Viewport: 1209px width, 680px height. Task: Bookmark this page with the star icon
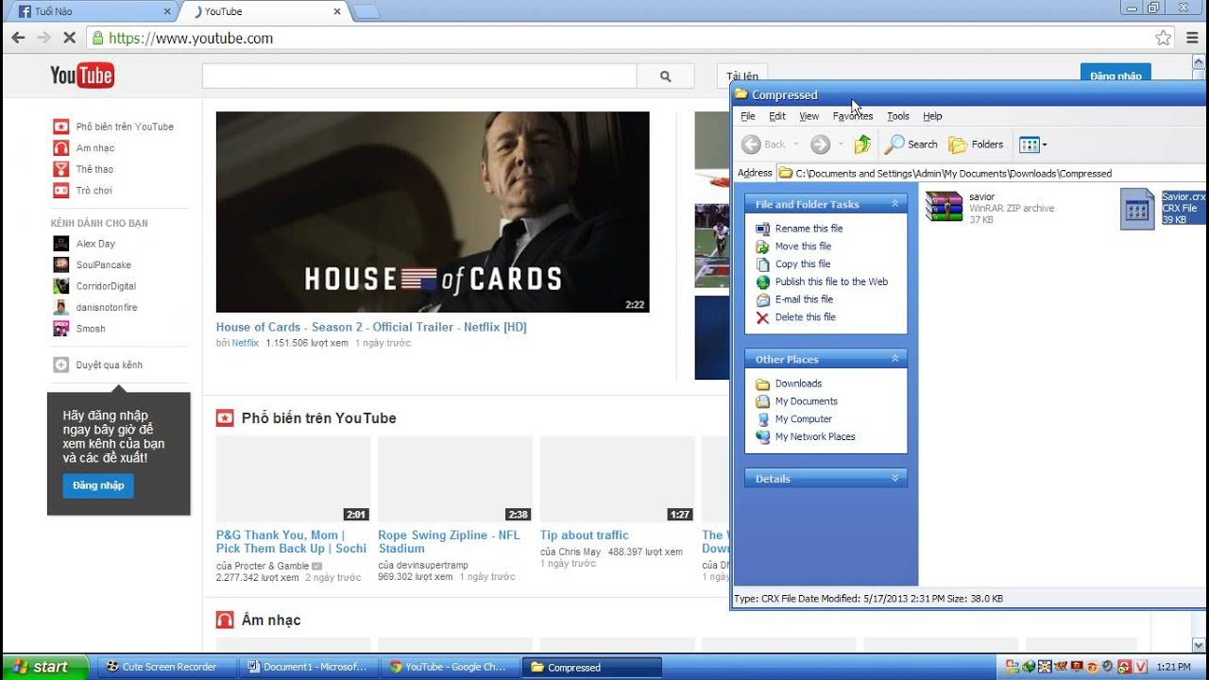pos(1163,38)
